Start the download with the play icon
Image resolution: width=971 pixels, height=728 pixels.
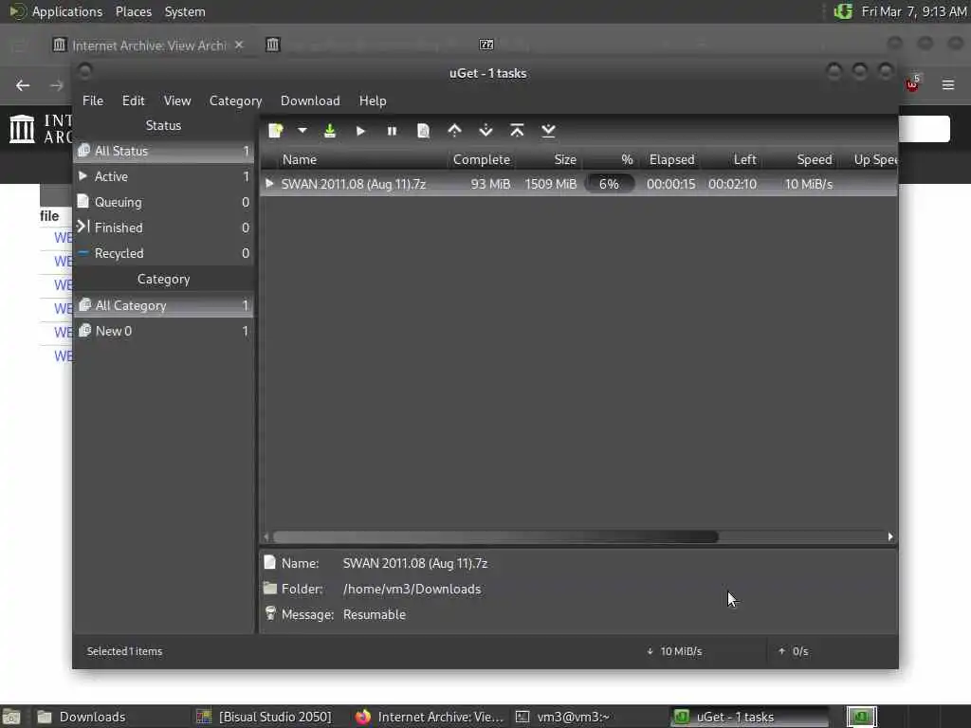[361, 131]
